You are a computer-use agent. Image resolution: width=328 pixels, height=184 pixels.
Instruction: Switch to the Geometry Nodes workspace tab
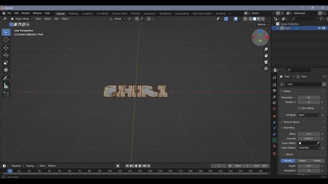pos(202,14)
